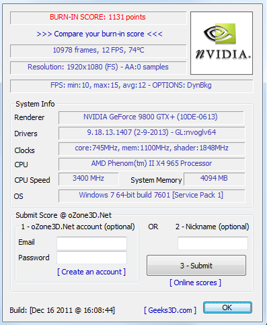Open the Compare your burn-in score link
Screen dimensions: 267x325
(x=100, y=34)
